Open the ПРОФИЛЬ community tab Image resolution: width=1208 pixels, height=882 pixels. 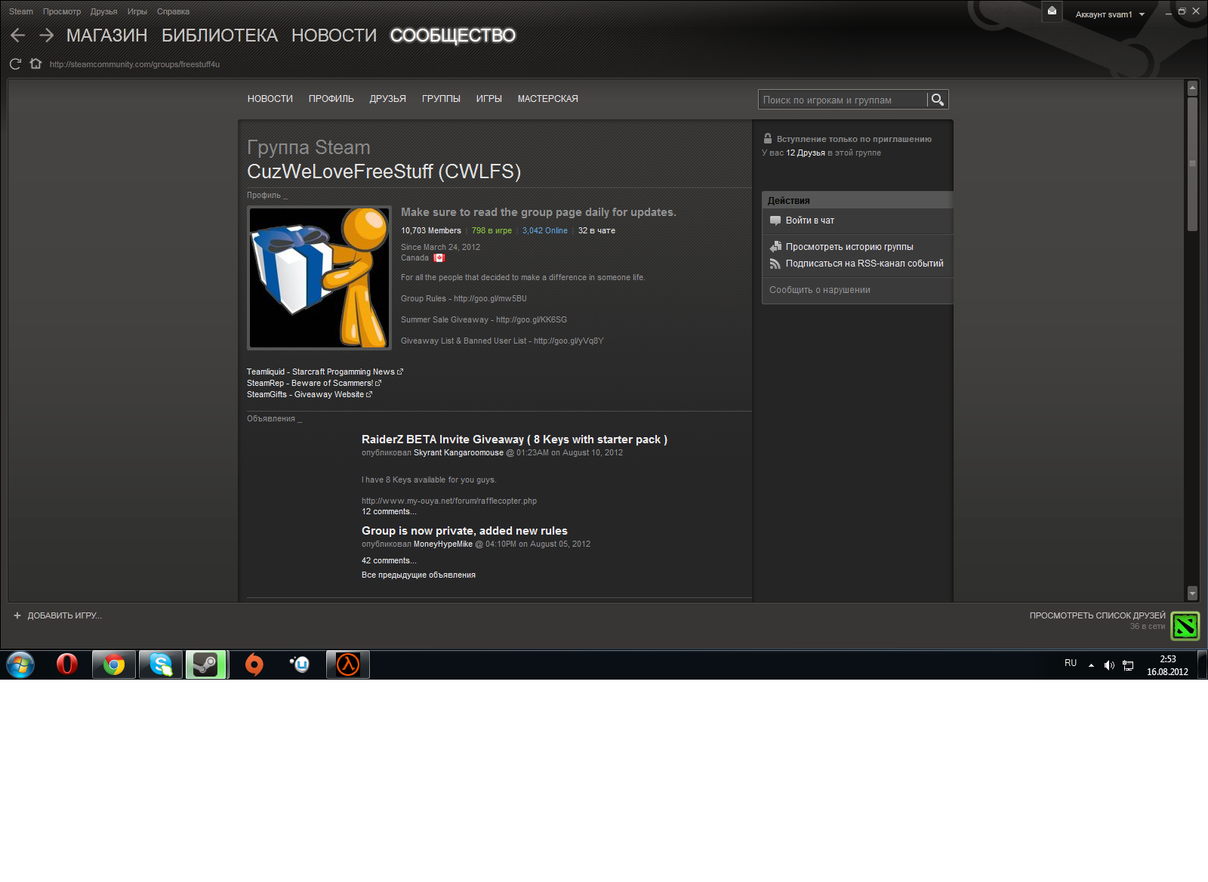[331, 99]
